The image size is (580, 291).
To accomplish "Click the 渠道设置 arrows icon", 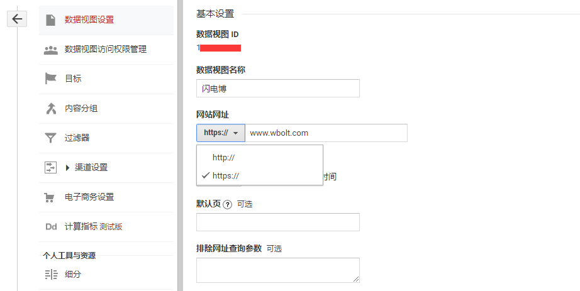I will 51,167.
